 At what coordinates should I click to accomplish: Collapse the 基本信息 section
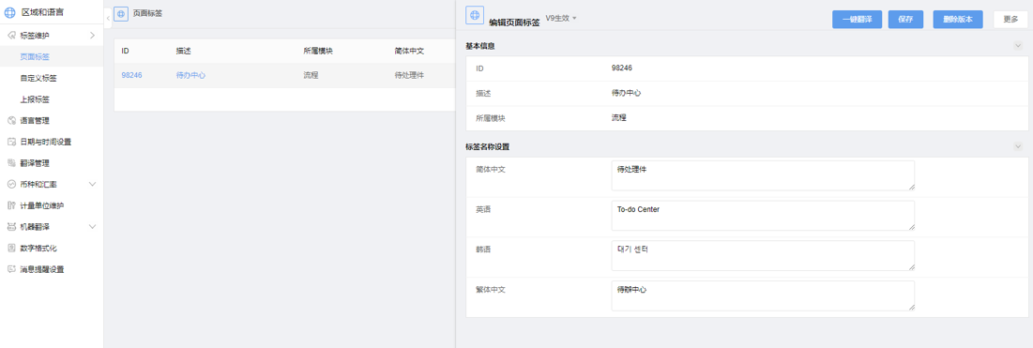(x=1018, y=46)
